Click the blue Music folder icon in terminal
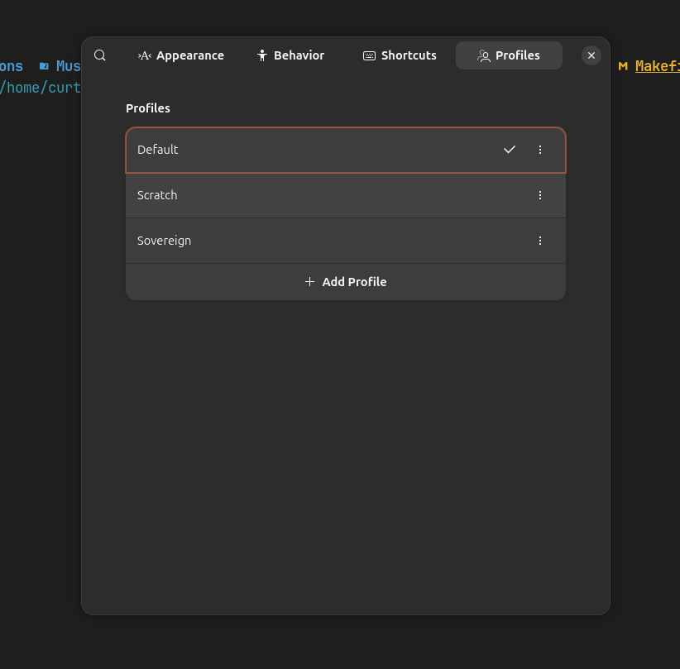Viewport: 680px width, 669px height. tap(44, 66)
